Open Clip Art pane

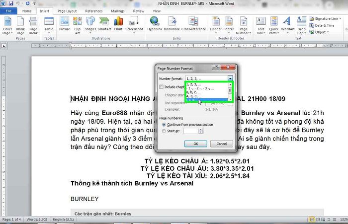[x=77, y=26]
